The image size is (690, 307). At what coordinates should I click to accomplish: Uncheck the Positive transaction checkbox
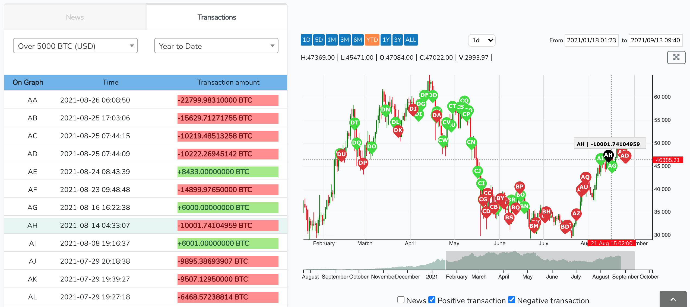click(432, 300)
